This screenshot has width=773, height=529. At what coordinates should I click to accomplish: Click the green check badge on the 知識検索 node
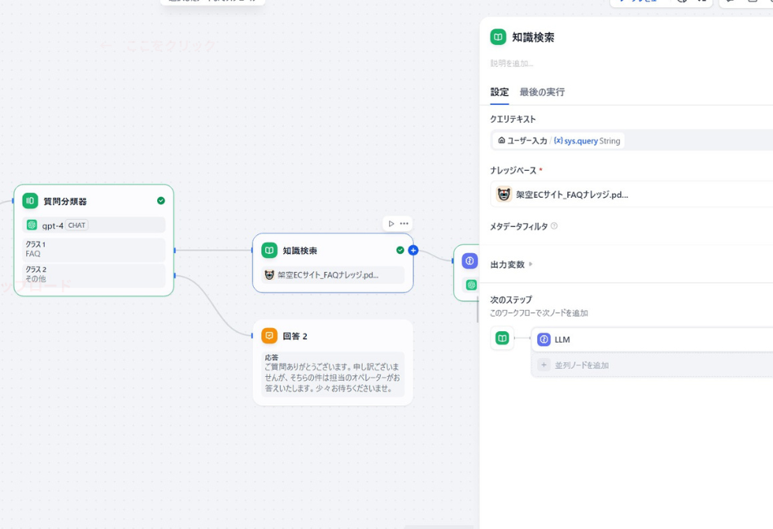pos(399,251)
